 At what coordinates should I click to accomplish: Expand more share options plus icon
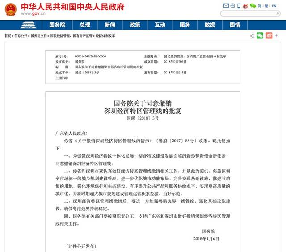(x=276, y=35)
